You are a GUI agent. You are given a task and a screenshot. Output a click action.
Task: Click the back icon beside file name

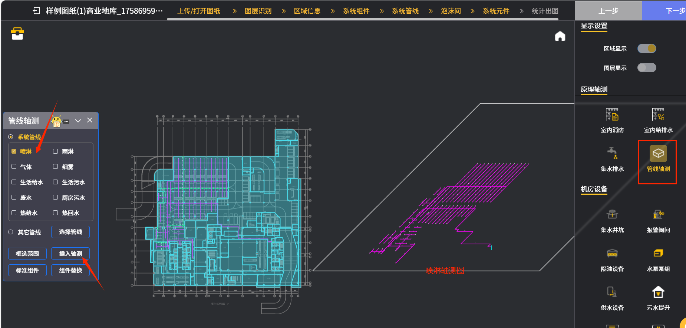36,11
